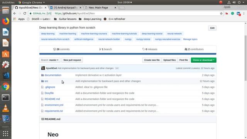Image resolution: width=247 pixels, height=139 pixels.
Task: Open the Apps shortcut in bookmarks bar
Action: pos(19,19)
